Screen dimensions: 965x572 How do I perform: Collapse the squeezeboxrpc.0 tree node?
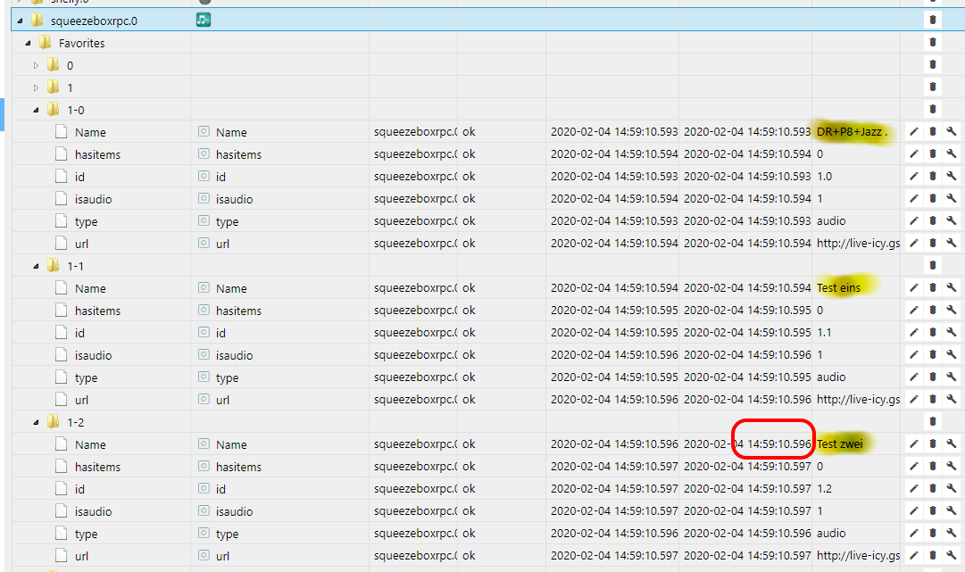pyautogui.click(x=20, y=21)
